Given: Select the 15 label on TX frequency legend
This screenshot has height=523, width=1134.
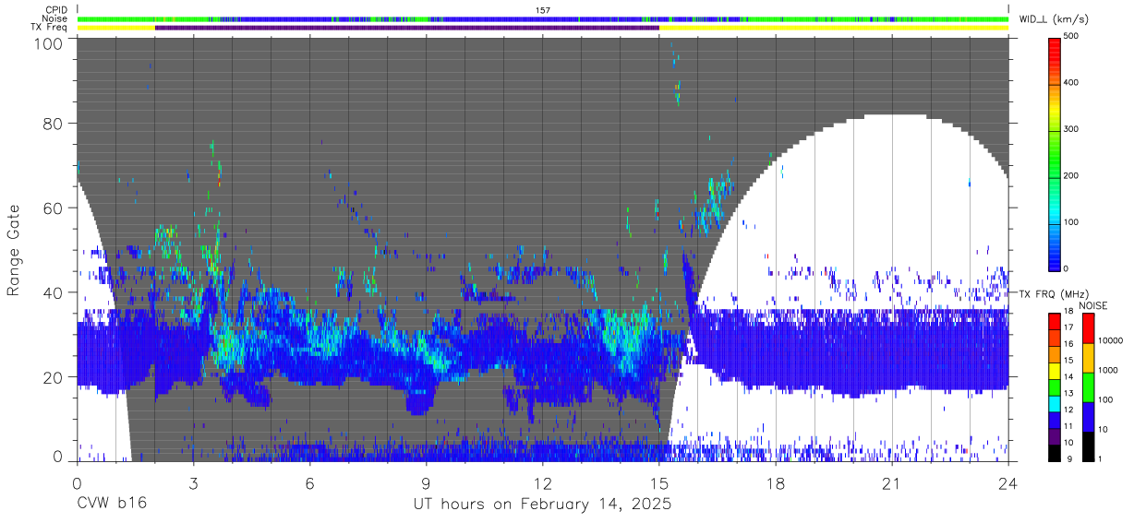Looking at the screenshot, I should [x=1069, y=360].
